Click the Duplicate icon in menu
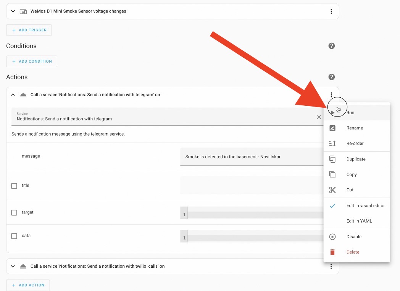This screenshot has width=400, height=291. (332, 159)
